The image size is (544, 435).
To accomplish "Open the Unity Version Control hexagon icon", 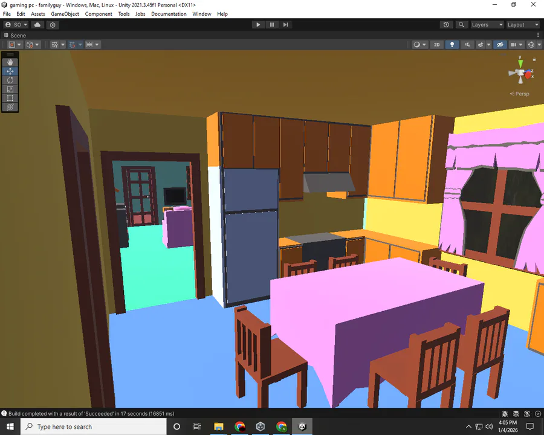I will click(x=53, y=25).
